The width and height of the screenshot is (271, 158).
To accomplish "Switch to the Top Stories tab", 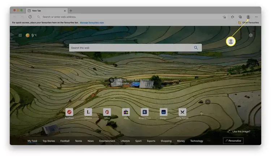I will 49,141.
